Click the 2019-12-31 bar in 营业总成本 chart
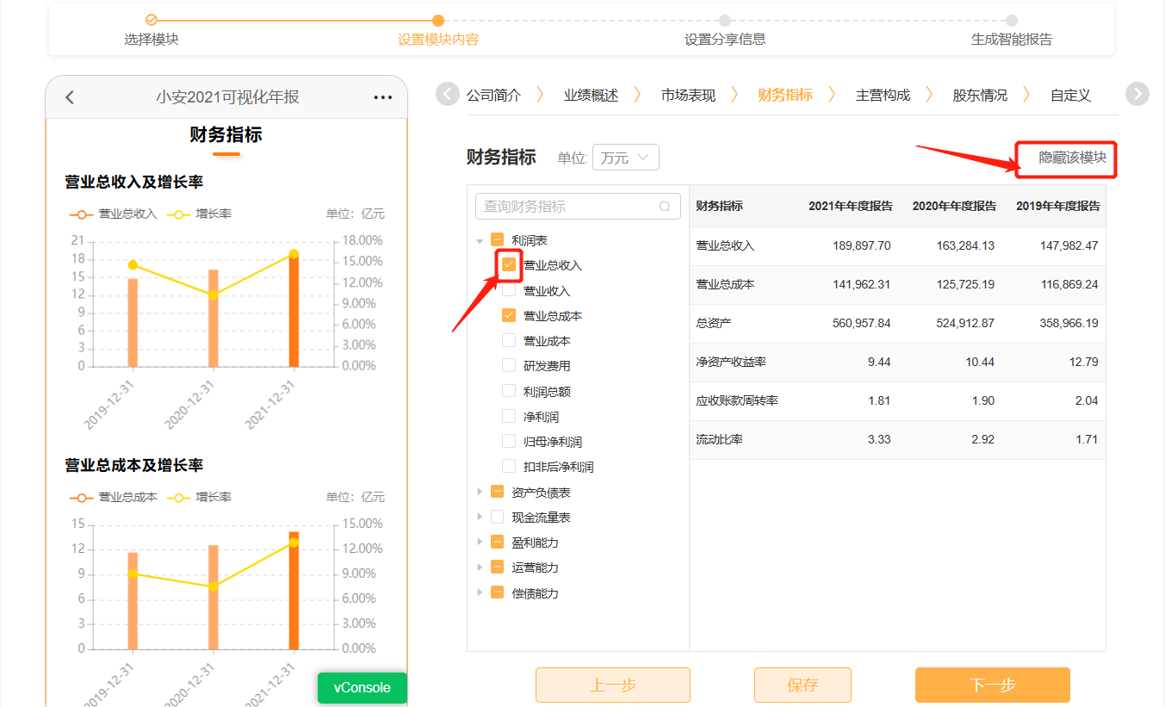The image size is (1165, 707). pos(133,600)
